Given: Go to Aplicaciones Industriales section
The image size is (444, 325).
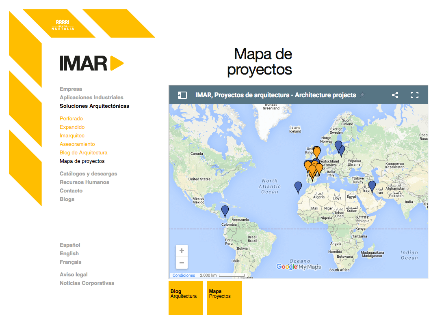Looking at the screenshot, I should (x=91, y=98).
